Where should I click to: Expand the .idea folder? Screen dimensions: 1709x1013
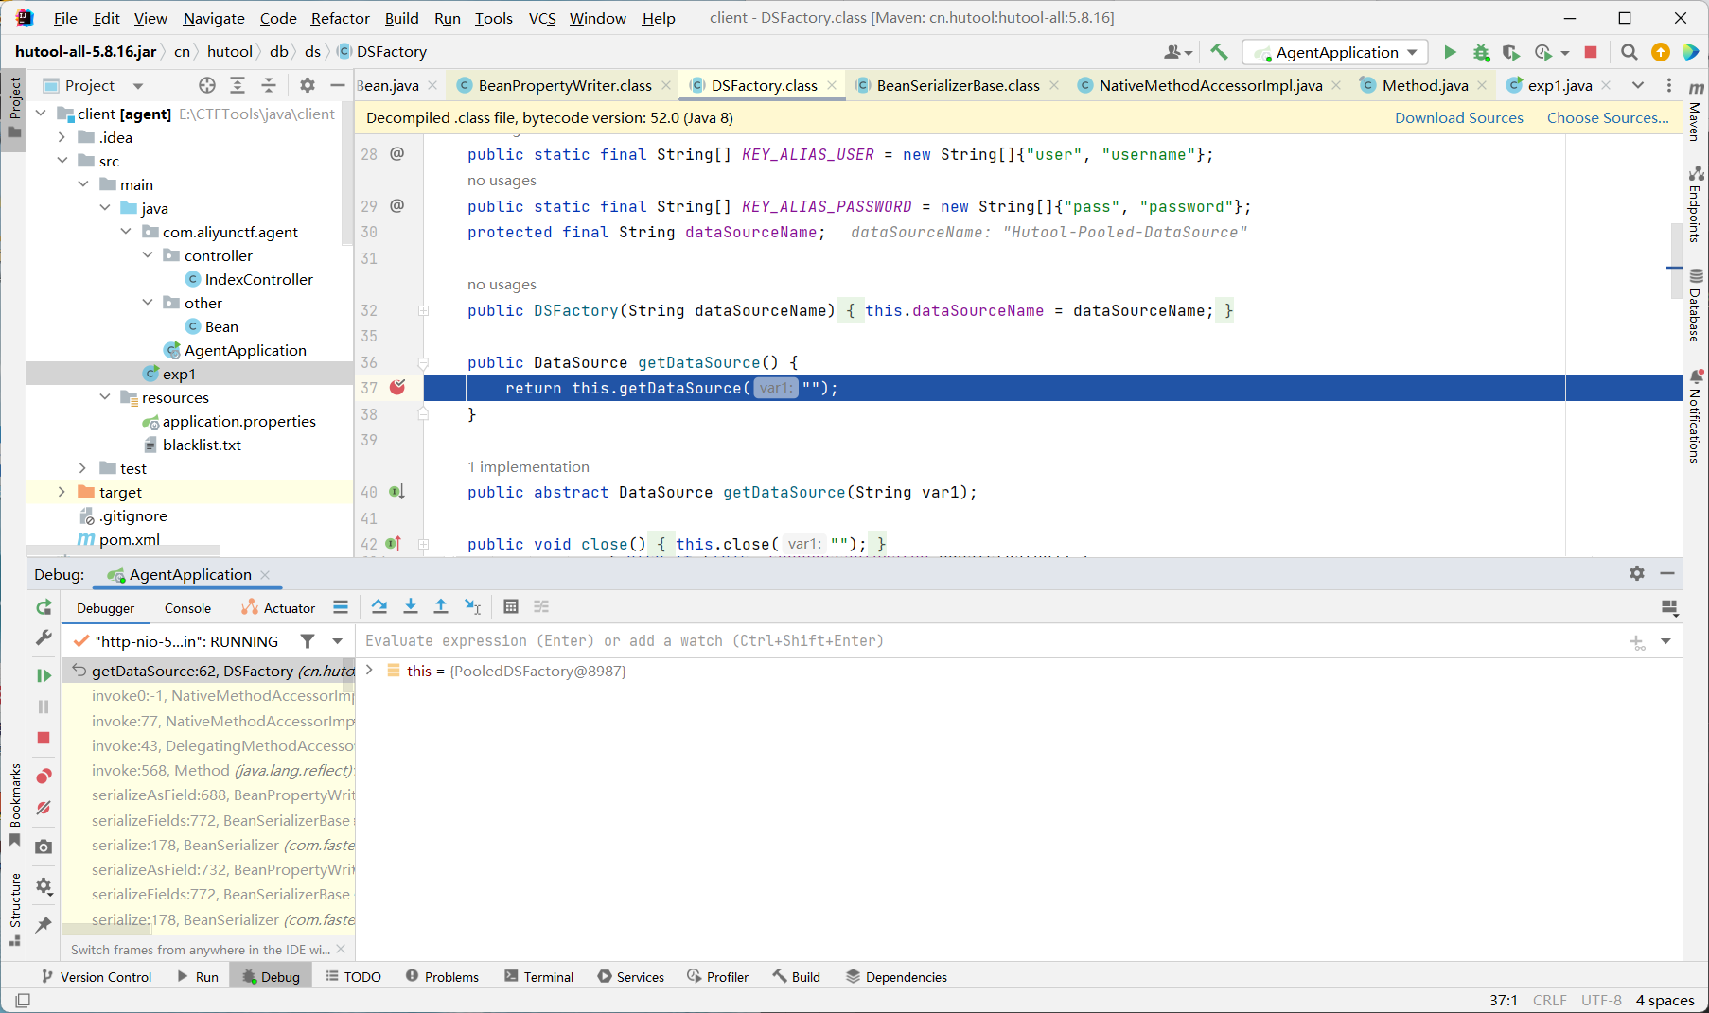(x=62, y=137)
